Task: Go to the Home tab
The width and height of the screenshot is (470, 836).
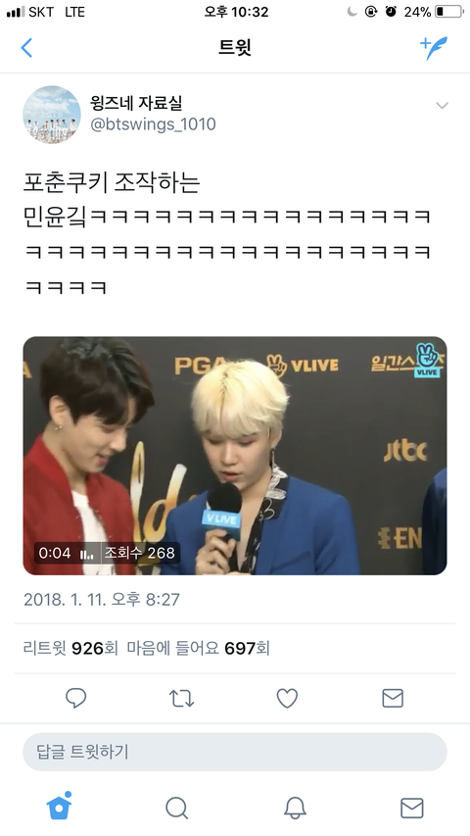Action: pyautogui.click(x=59, y=807)
